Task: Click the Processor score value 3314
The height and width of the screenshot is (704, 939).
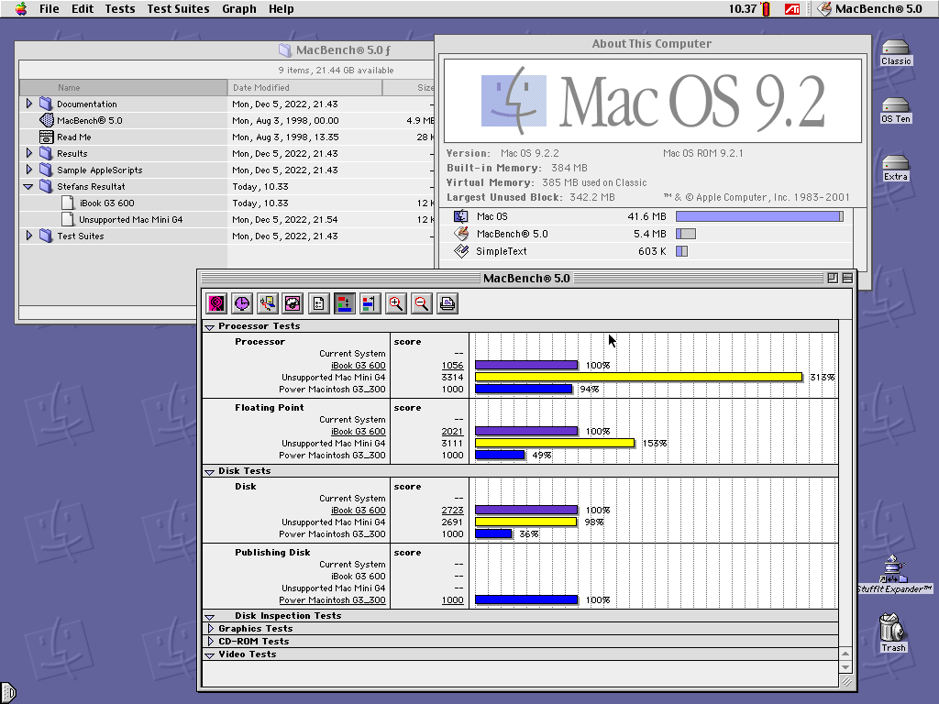Action: tap(452, 377)
